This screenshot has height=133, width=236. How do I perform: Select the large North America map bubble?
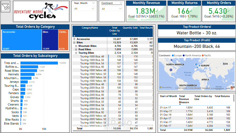(x=171, y=70)
